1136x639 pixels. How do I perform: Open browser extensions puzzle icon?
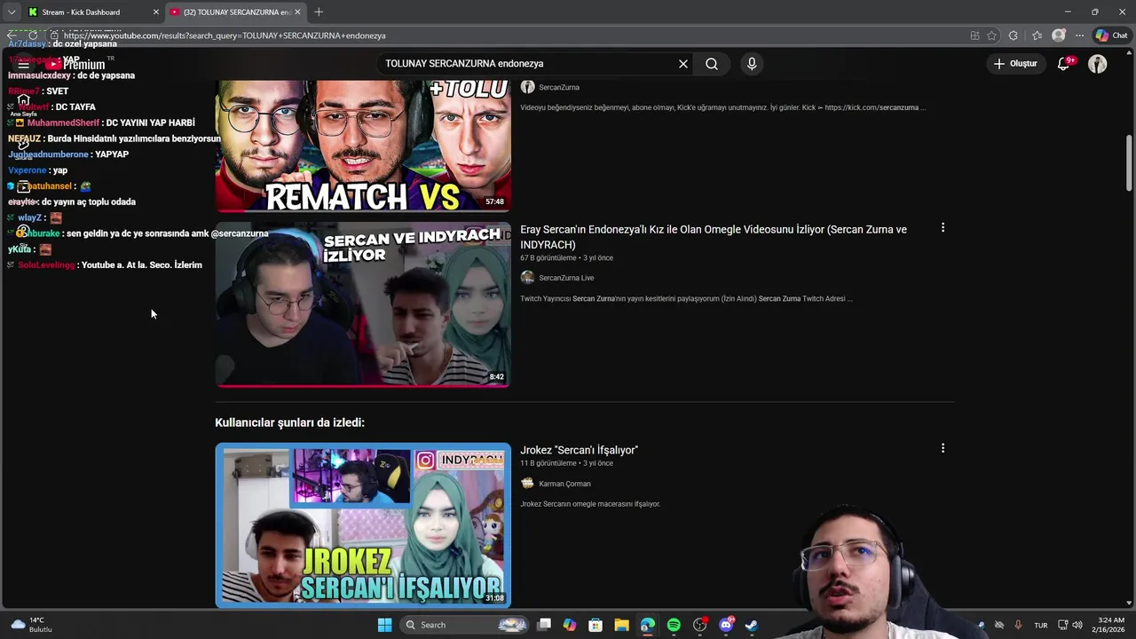click(1014, 35)
